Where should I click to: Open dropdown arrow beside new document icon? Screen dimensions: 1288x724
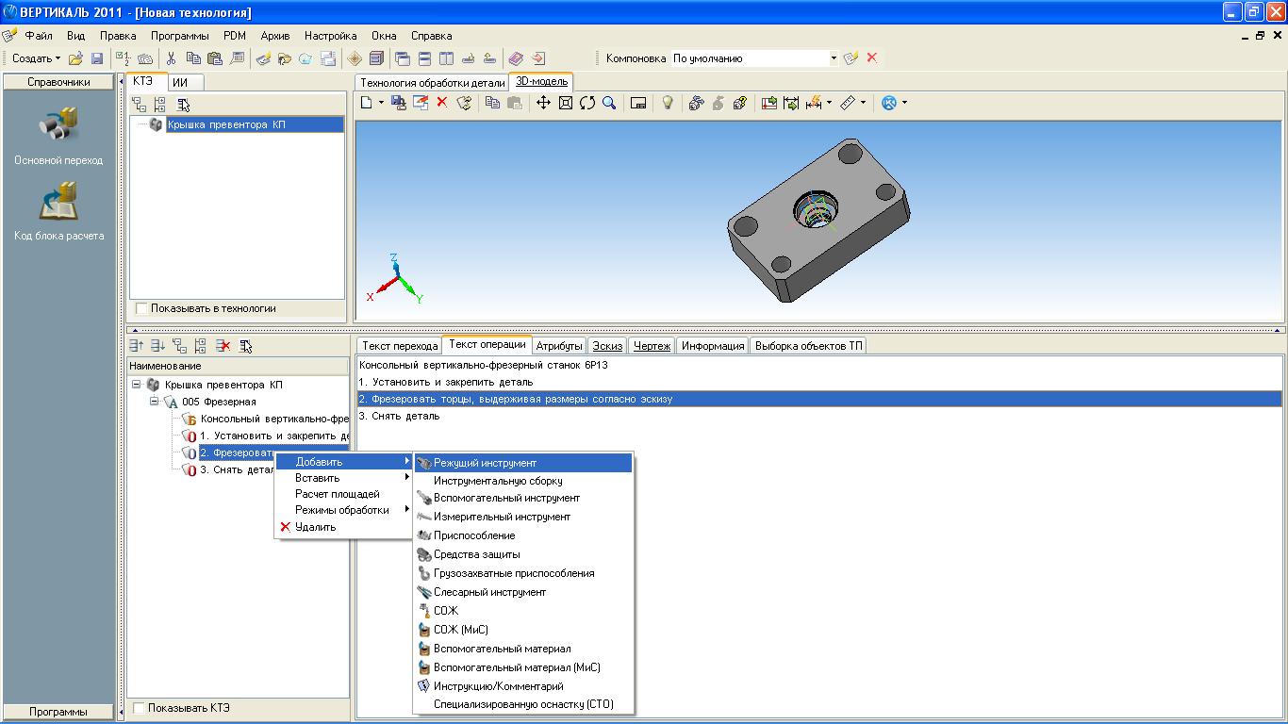pyautogui.click(x=381, y=103)
